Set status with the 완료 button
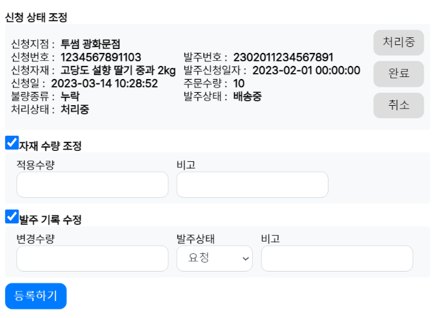Screen dimensions: 438x318 398,74
